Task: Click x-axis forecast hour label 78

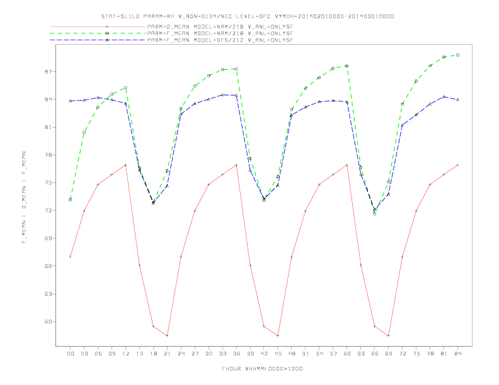Action: coord(430,354)
